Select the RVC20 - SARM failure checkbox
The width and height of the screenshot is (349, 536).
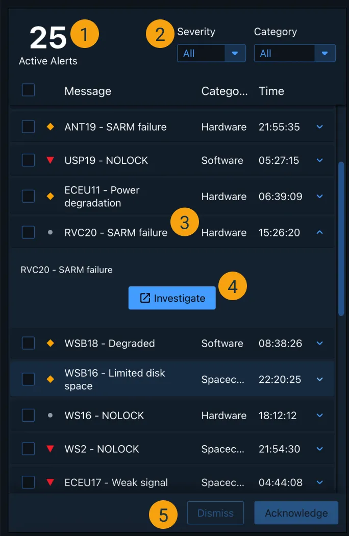tap(29, 232)
